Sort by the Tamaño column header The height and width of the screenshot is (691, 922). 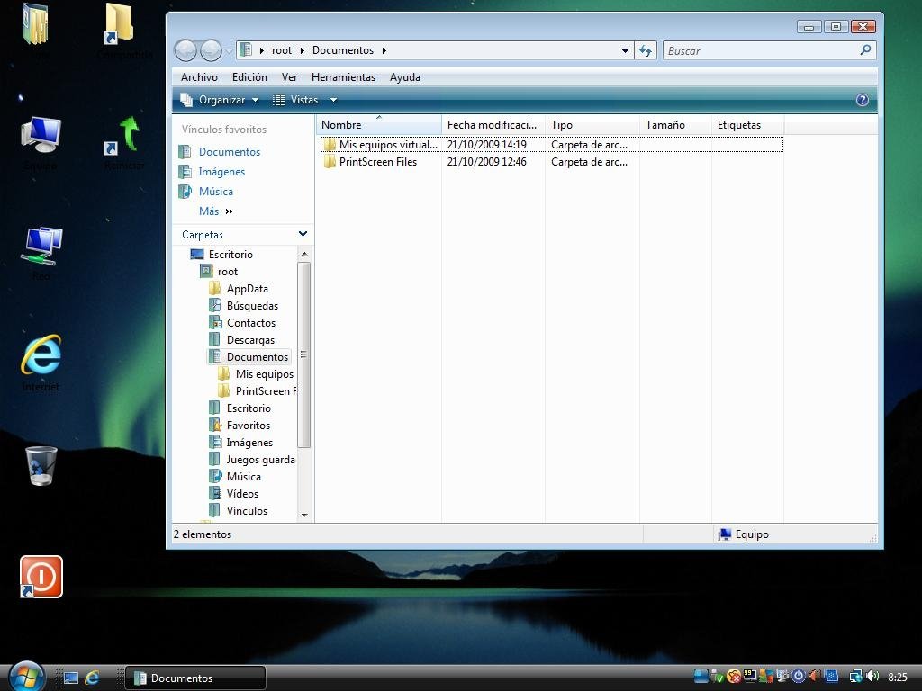tap(675, 124)
